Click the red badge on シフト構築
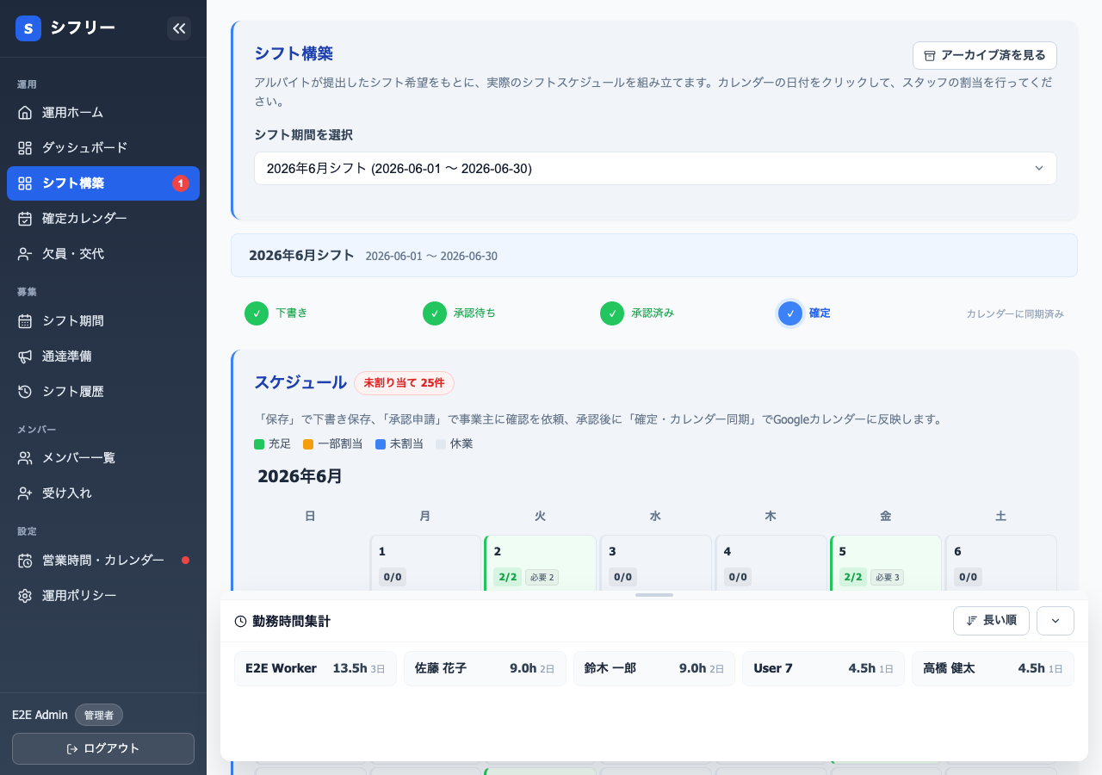 point(181,183)
